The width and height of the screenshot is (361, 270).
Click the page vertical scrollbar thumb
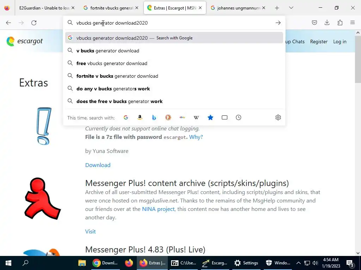(358, 60)
